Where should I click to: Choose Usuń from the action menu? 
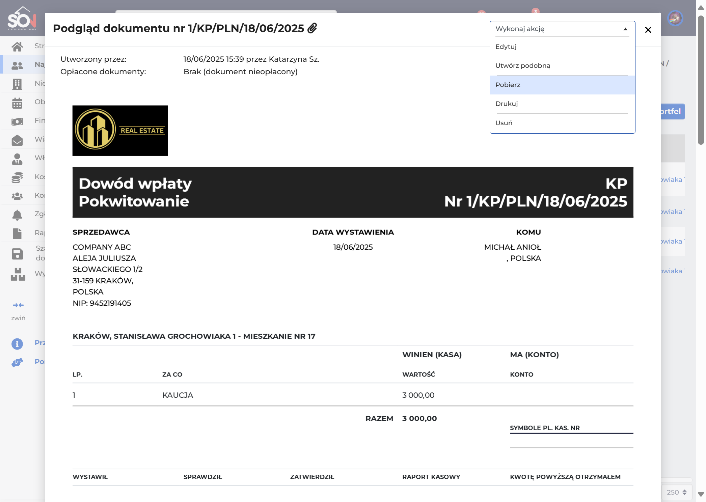tap(562, 123)
